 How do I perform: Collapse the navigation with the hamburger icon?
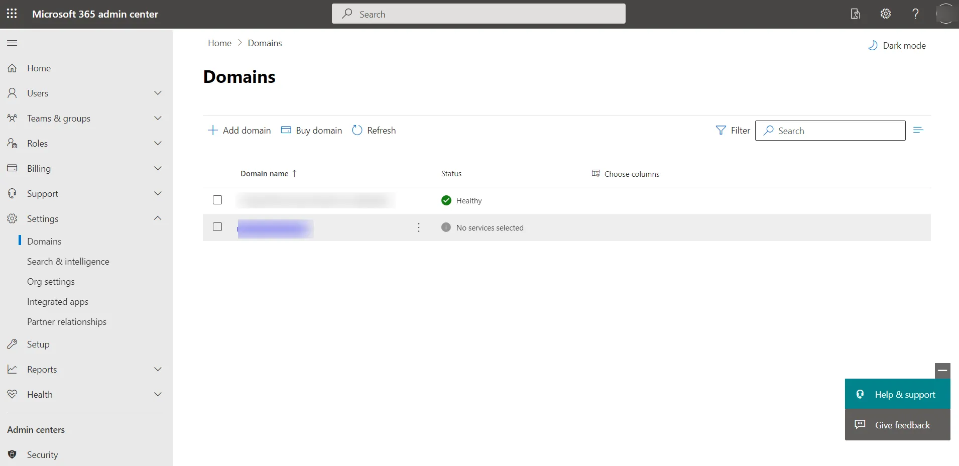(13, 43)
